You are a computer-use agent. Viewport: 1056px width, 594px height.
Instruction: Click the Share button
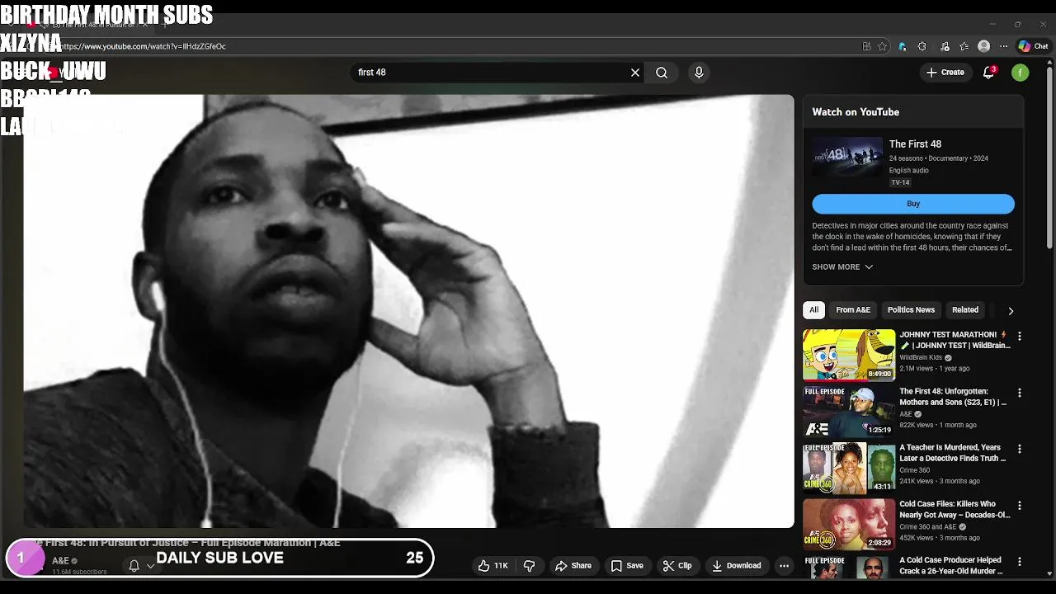tap(573, 566)
